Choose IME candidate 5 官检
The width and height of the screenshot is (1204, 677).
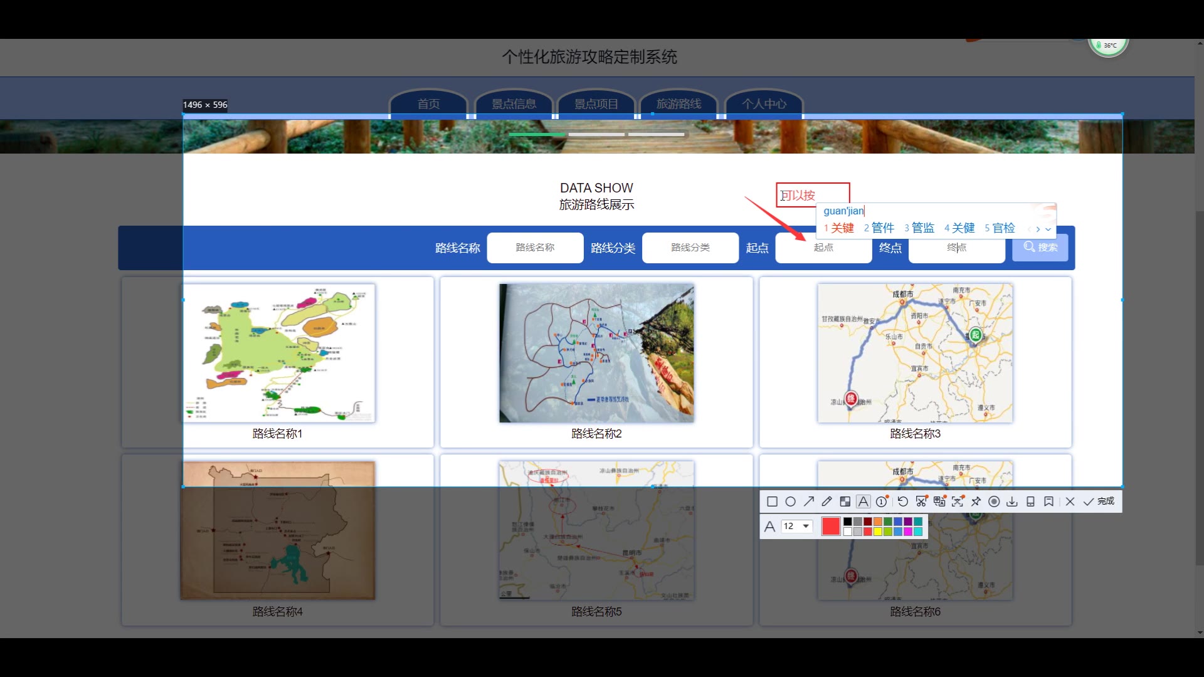point(1000,228)
